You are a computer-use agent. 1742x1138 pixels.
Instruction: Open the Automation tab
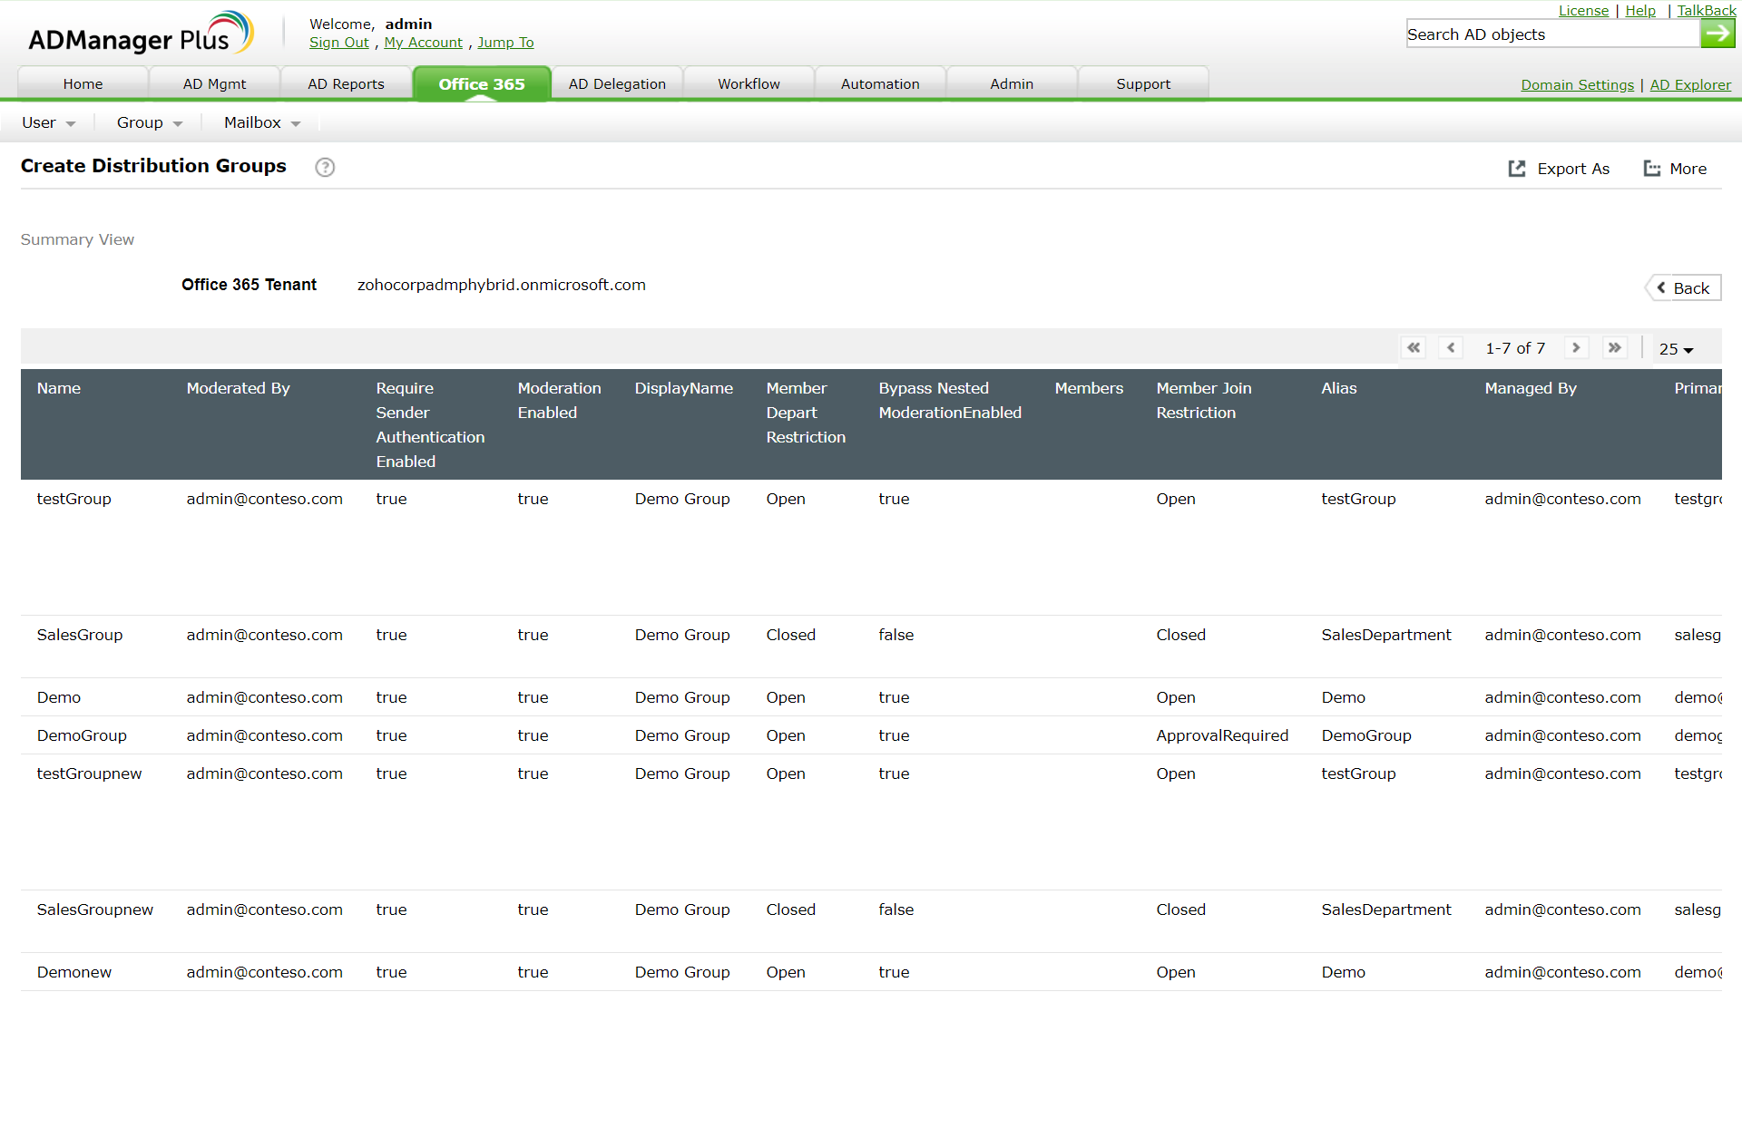point(879,84)
